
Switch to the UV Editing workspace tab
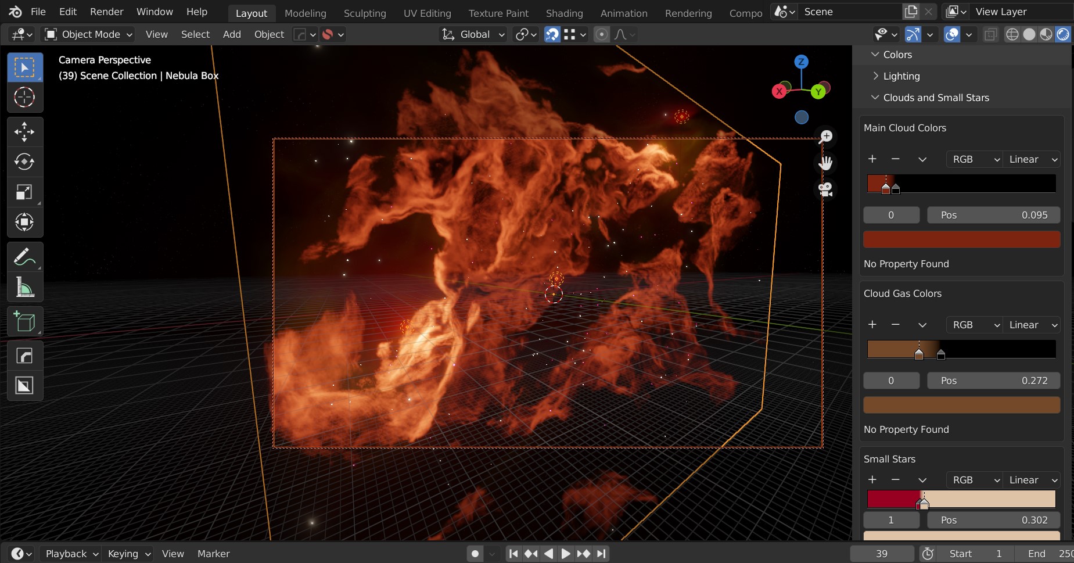pyautogui.click(x=427, y=13)
